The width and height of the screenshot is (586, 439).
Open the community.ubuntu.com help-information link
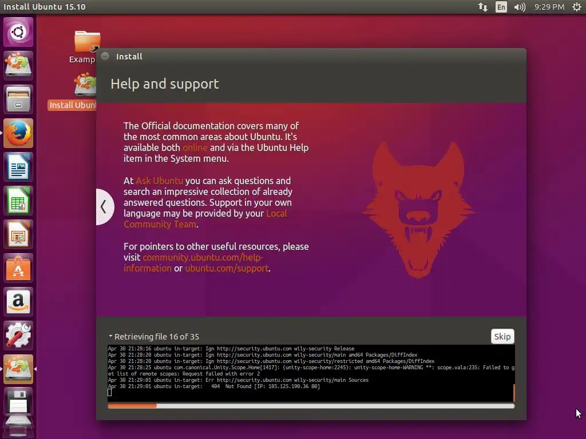tap(193, 263)
